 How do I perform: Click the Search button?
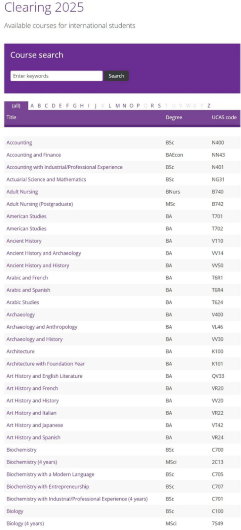click(116, 76)
